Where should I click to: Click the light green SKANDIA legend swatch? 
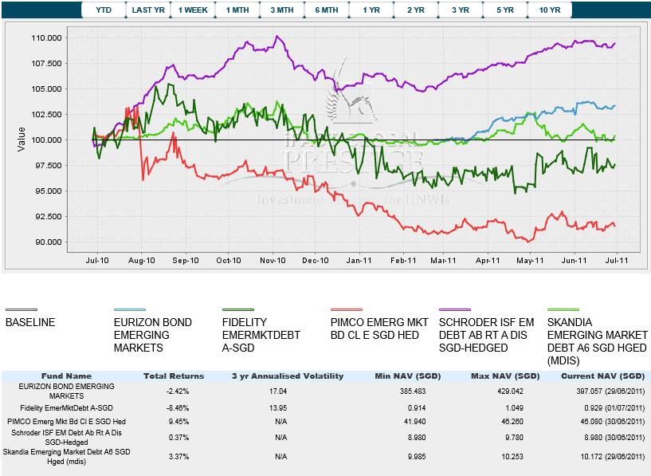coord(563,309)
